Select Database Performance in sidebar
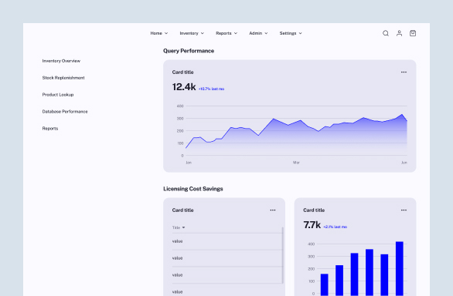This screenshot has width=453, height=296. click(65, 112)
